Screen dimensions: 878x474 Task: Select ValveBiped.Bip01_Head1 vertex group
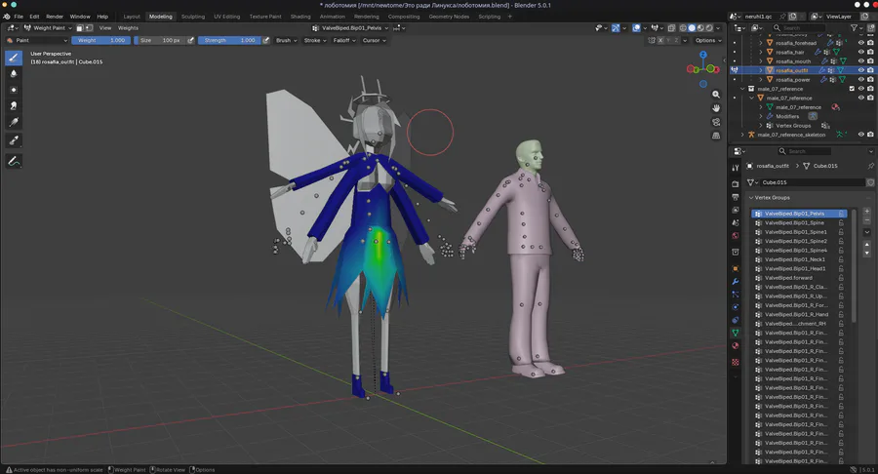tap(798, 268)
